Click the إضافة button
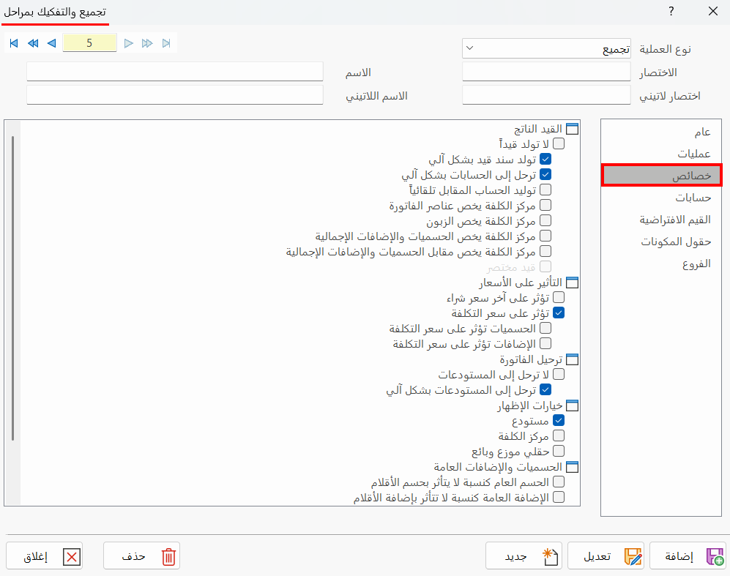Viewport: 730px width, 576px height. click(x=688, y=556)
